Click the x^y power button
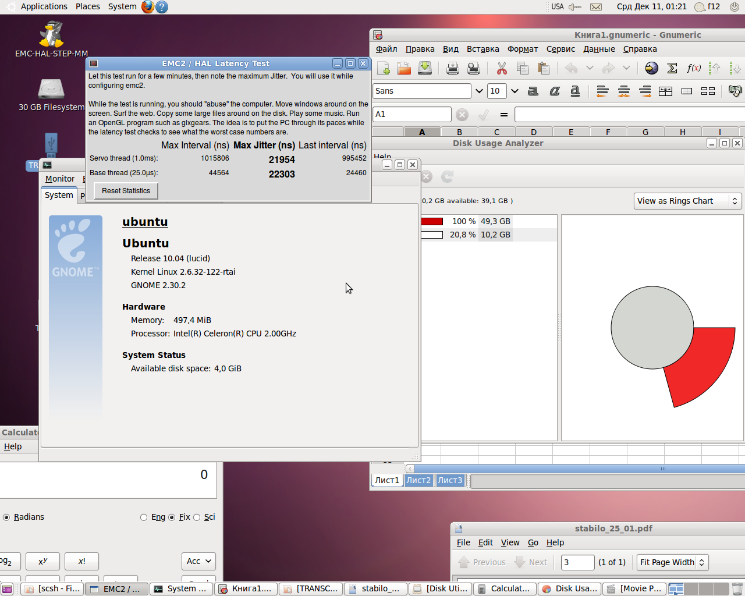This screenshot has height=596, width=745. click(x=42, y=561)
